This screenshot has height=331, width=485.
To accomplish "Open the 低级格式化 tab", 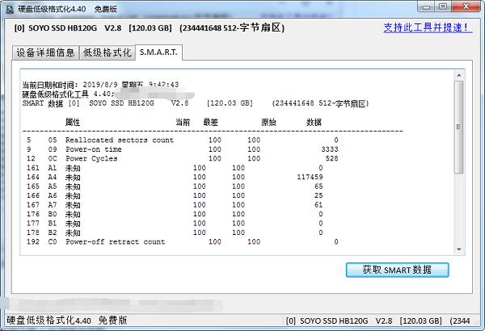I will point(107,52).
